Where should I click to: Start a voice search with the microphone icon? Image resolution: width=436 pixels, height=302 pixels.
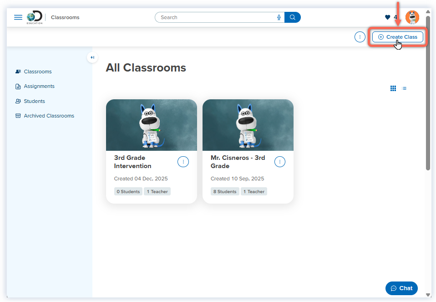coord(278,17)
